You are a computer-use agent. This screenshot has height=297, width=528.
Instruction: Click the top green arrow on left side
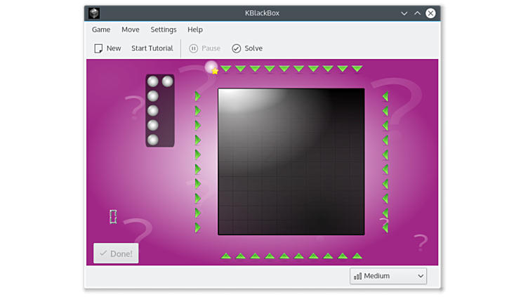(198, 96)
